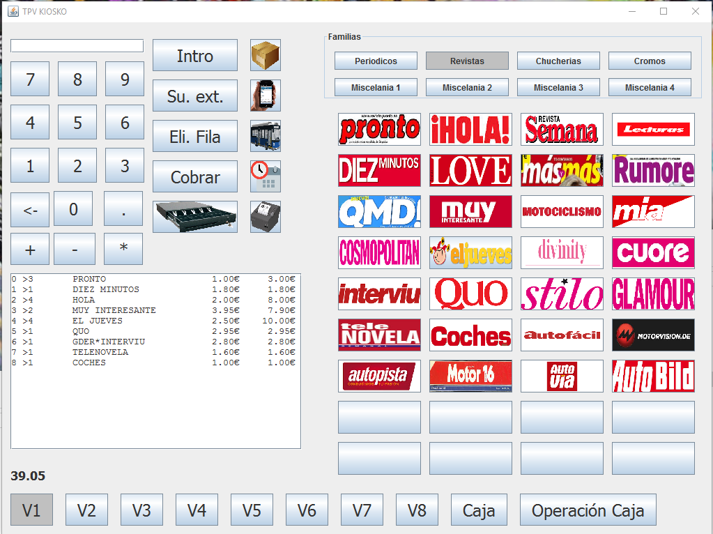Select sale slot V8
This screenshot has width=713, height=534.
pyautogui.click(x=417, y=510)
